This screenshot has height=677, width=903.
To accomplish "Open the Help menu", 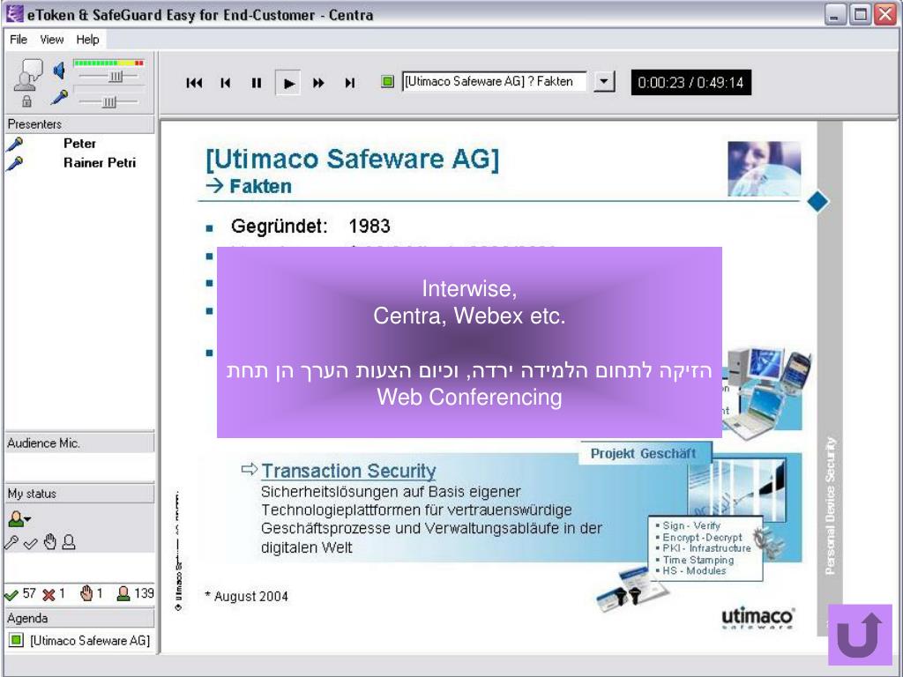I will coord(87,39).
